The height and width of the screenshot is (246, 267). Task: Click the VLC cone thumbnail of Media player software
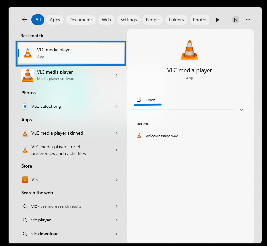click(28, 75)
